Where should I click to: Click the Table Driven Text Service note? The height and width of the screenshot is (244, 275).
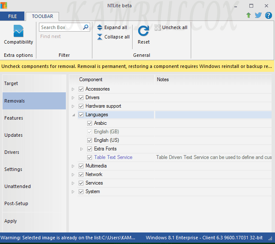click(x=214, y=157)
